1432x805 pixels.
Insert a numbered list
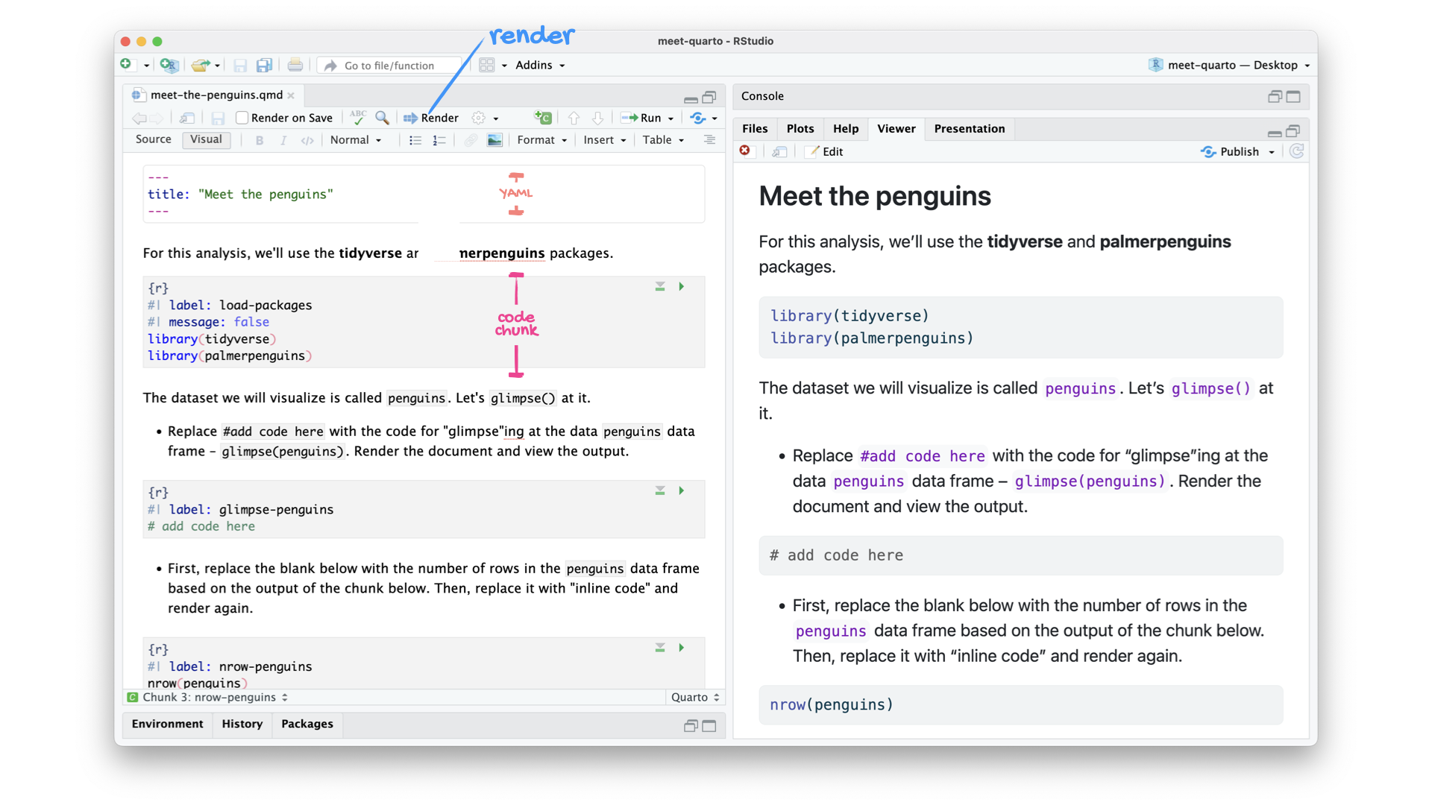click(x=439, y=140)
